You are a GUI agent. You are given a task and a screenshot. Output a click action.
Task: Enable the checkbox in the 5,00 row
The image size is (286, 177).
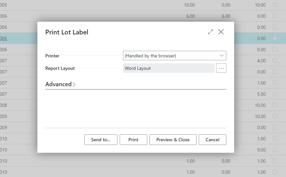[x=275, y=94]
